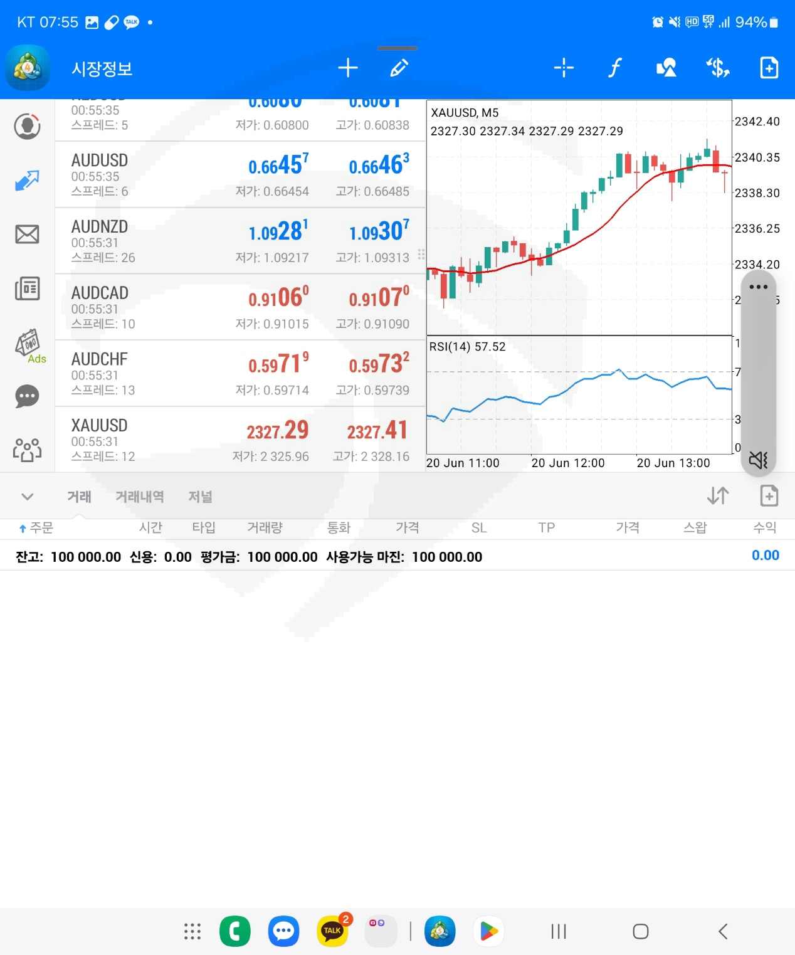
Task: Open the indicators function icon
Action: (x=614, y=68)
